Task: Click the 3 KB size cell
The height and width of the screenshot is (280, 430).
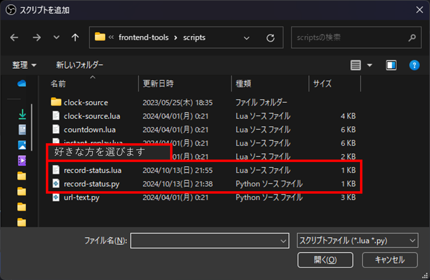Action: 348,198
